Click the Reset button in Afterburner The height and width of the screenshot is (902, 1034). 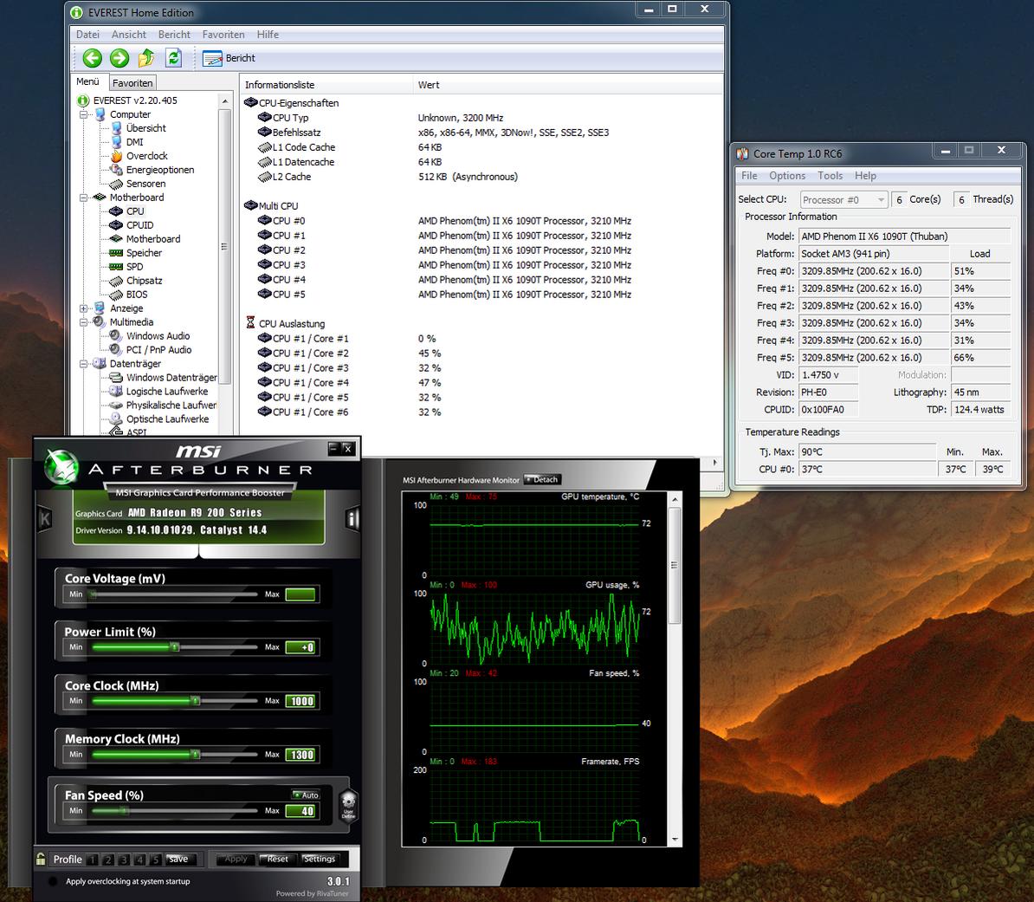coord(277,860)
